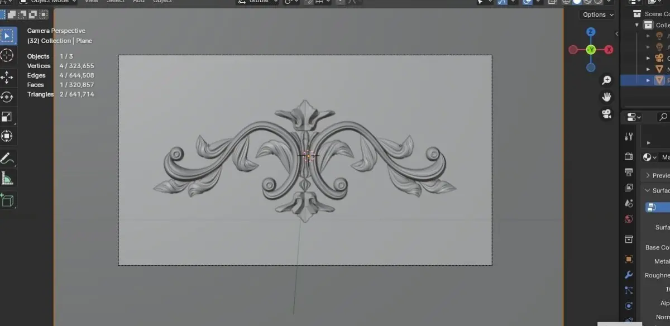The width and height of the screenshot is (670, 326).
Task: Set selection mode to new selection
Action: tap(3, 15)
